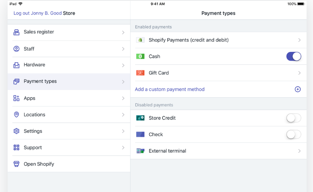This screenshot has width=313, height=192.
Task: Click the Check label text
Action: [x=156, y=135]
